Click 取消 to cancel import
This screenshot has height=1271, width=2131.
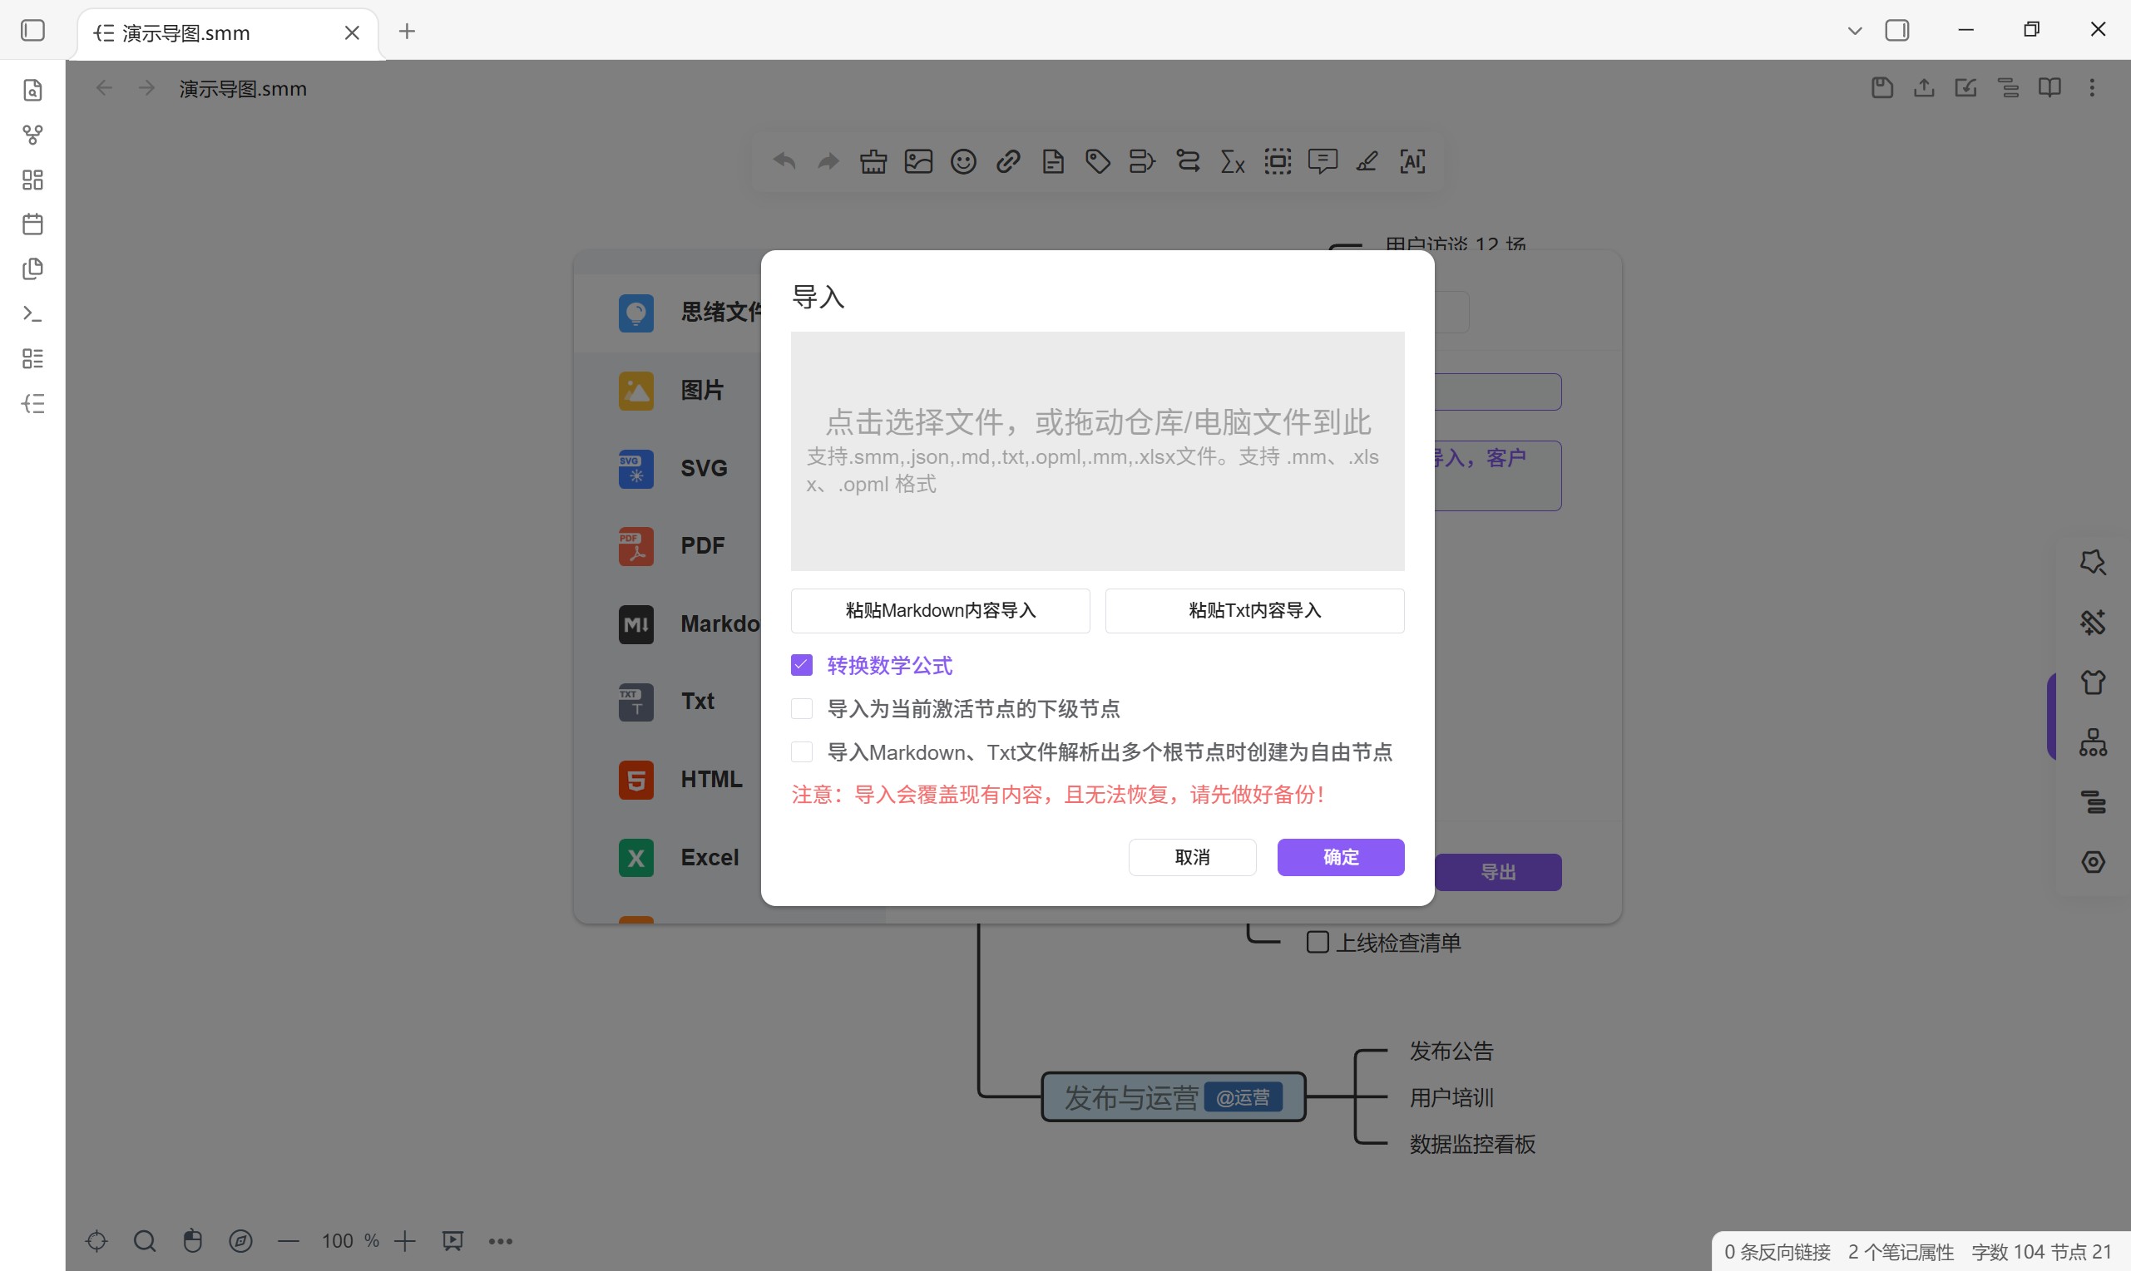tap(1192, 857)
